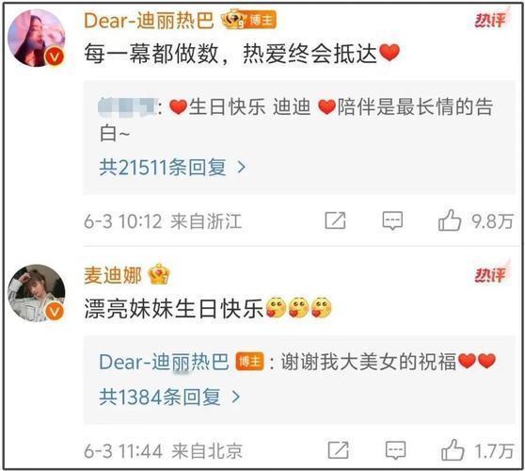Image resolution: width=525 pixels, height=471 pixels.
Task: Open Dear-迪丽热巴 link in nested reply
Action: 164,362
